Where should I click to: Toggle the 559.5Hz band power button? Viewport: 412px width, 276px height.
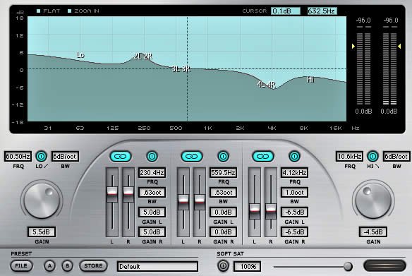point(223,157)
